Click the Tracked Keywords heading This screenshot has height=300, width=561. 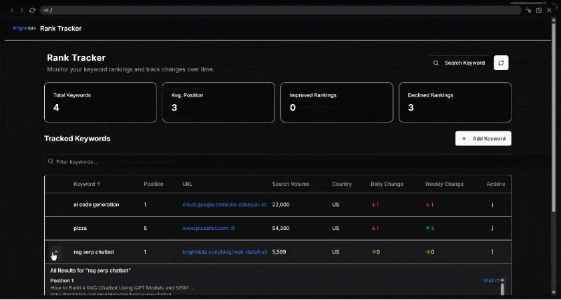coord(77,139)
